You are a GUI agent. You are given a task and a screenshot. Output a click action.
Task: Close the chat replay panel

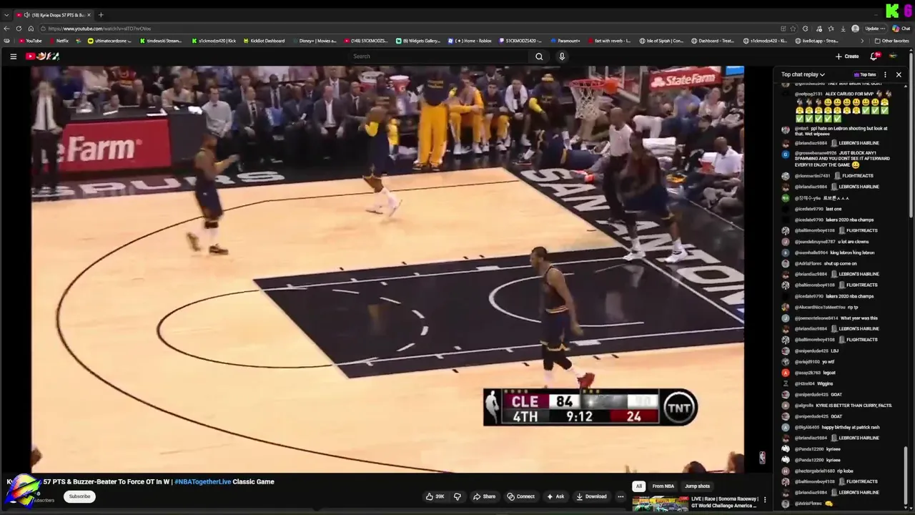pyautogui.click(x=899, y=74)
